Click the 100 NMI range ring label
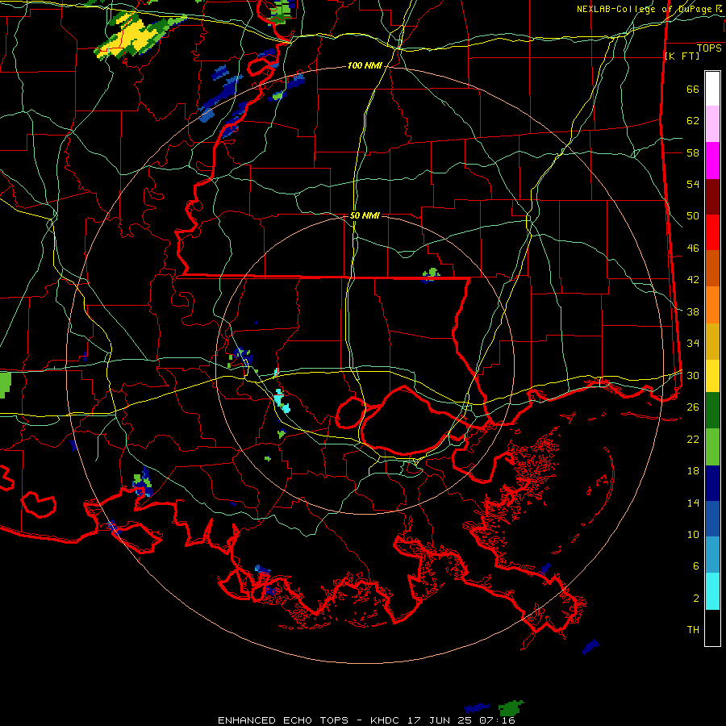 (x=365, y=66)
